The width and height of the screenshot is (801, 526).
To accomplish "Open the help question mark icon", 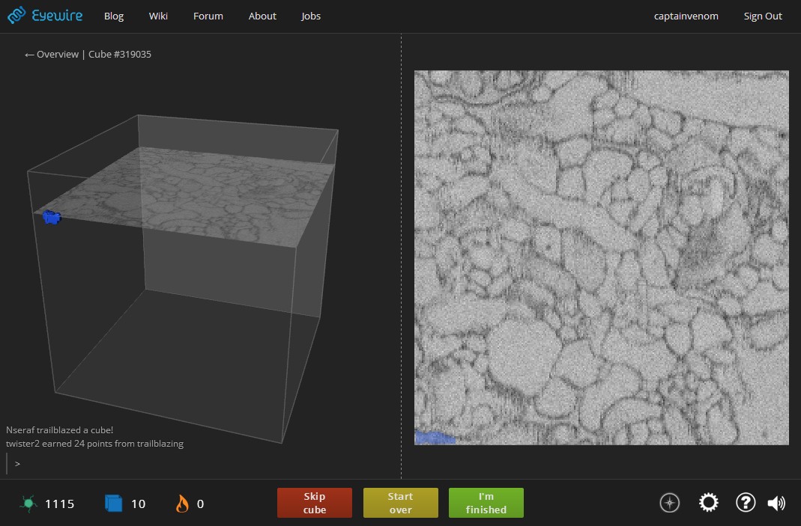I will [745, 503].
